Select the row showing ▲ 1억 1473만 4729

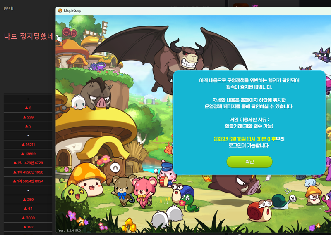tap(28, 163)
